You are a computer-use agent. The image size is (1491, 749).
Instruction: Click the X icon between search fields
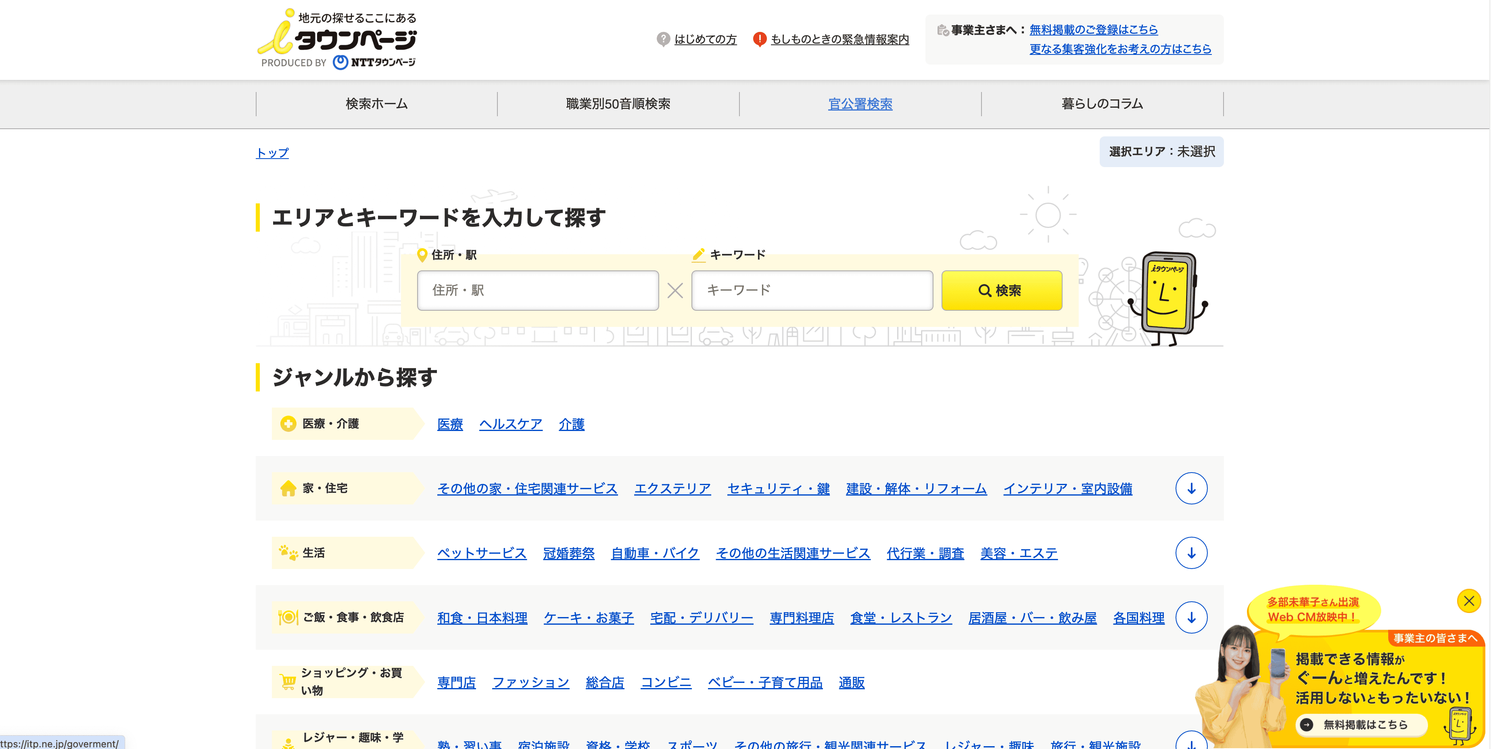pos(675,291)
